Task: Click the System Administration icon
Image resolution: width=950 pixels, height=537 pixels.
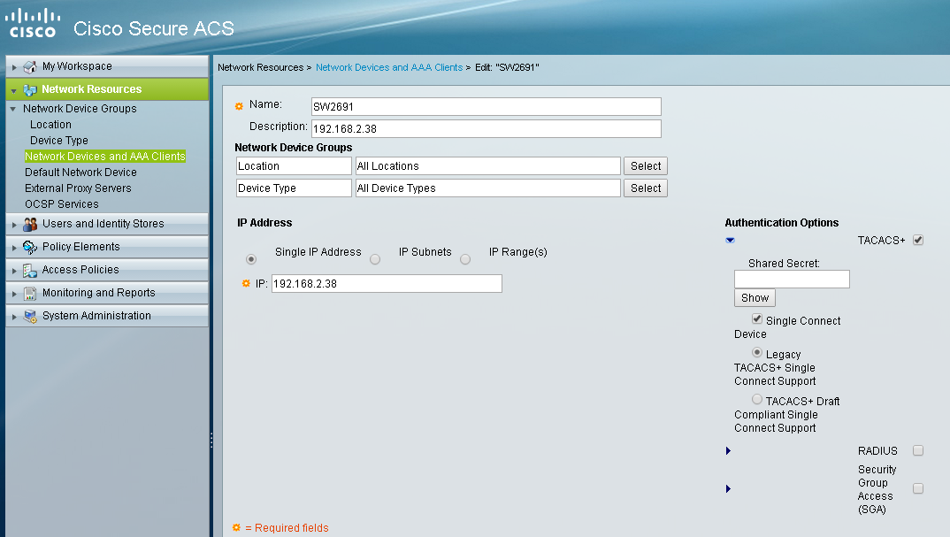Action: coord(30,317)
